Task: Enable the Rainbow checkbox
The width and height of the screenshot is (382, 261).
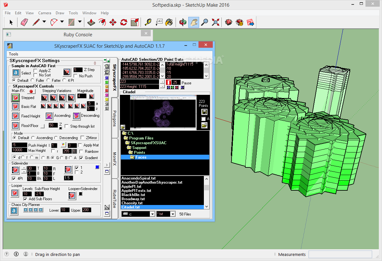Action: 81,152
